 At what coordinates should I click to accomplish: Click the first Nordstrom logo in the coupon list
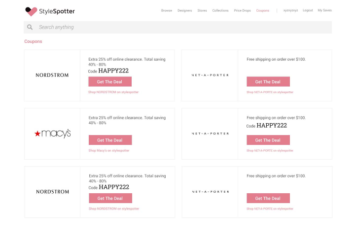pos(52,75)
